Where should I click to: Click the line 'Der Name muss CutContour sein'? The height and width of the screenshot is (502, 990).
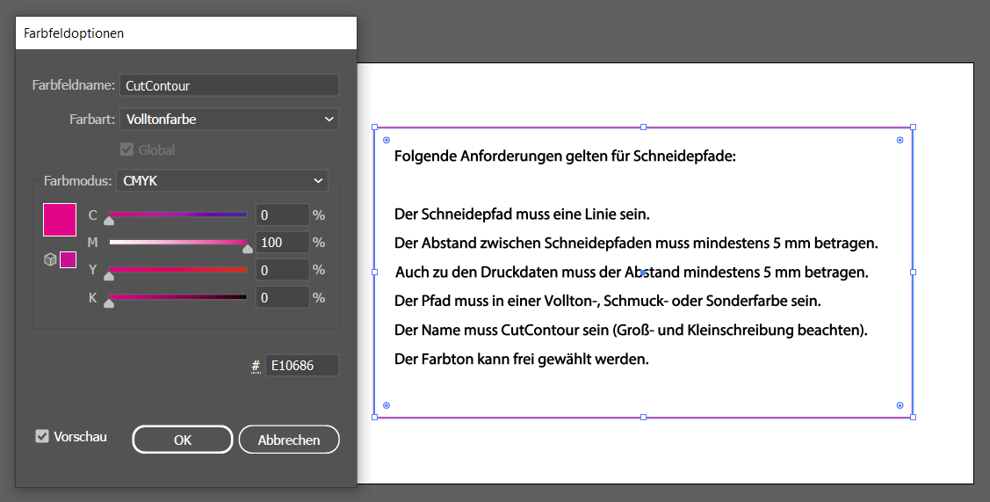pos(632,330)
